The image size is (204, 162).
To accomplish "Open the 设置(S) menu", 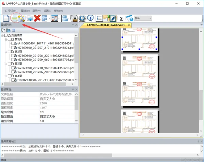I will tap(47, 11).
